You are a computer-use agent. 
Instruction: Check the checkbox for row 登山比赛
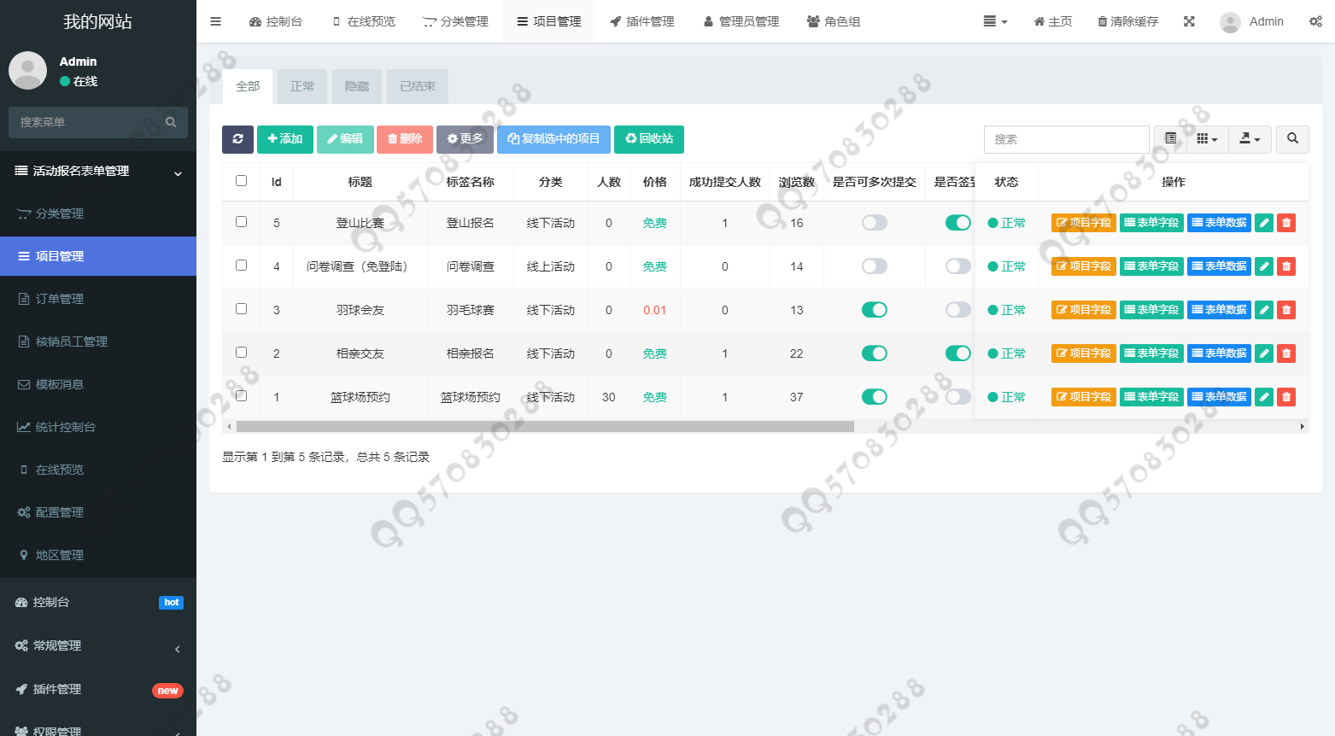(241, 222)
